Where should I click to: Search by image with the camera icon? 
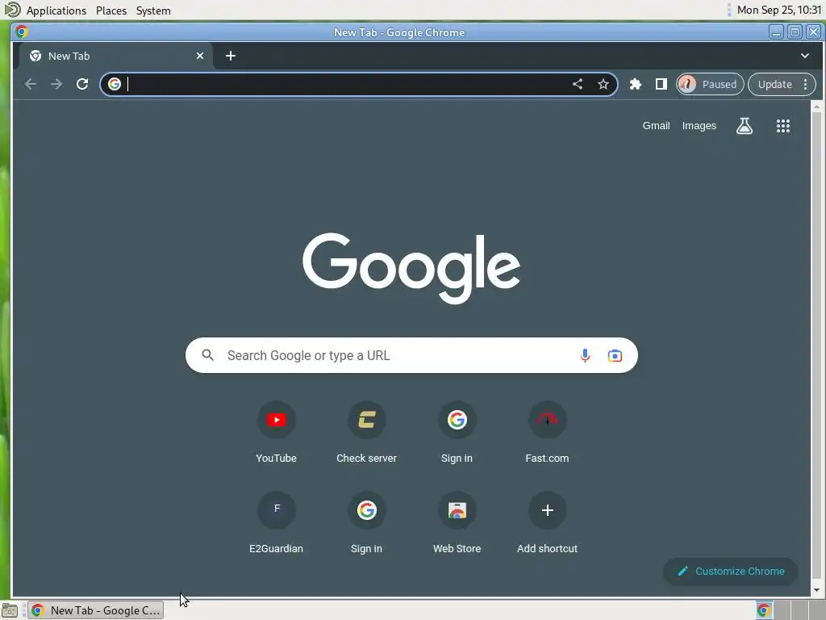[615, 356]
